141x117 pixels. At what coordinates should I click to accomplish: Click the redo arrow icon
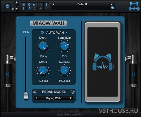(x=41, y=5)
